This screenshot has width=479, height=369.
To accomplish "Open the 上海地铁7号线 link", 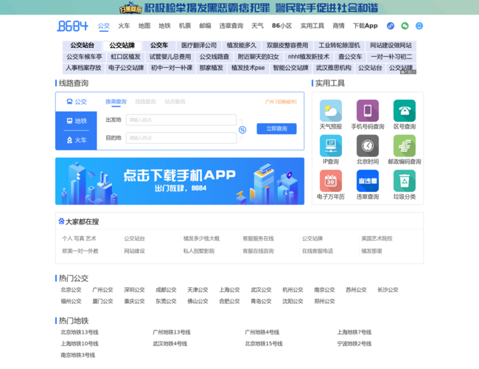I will (354, 332).
